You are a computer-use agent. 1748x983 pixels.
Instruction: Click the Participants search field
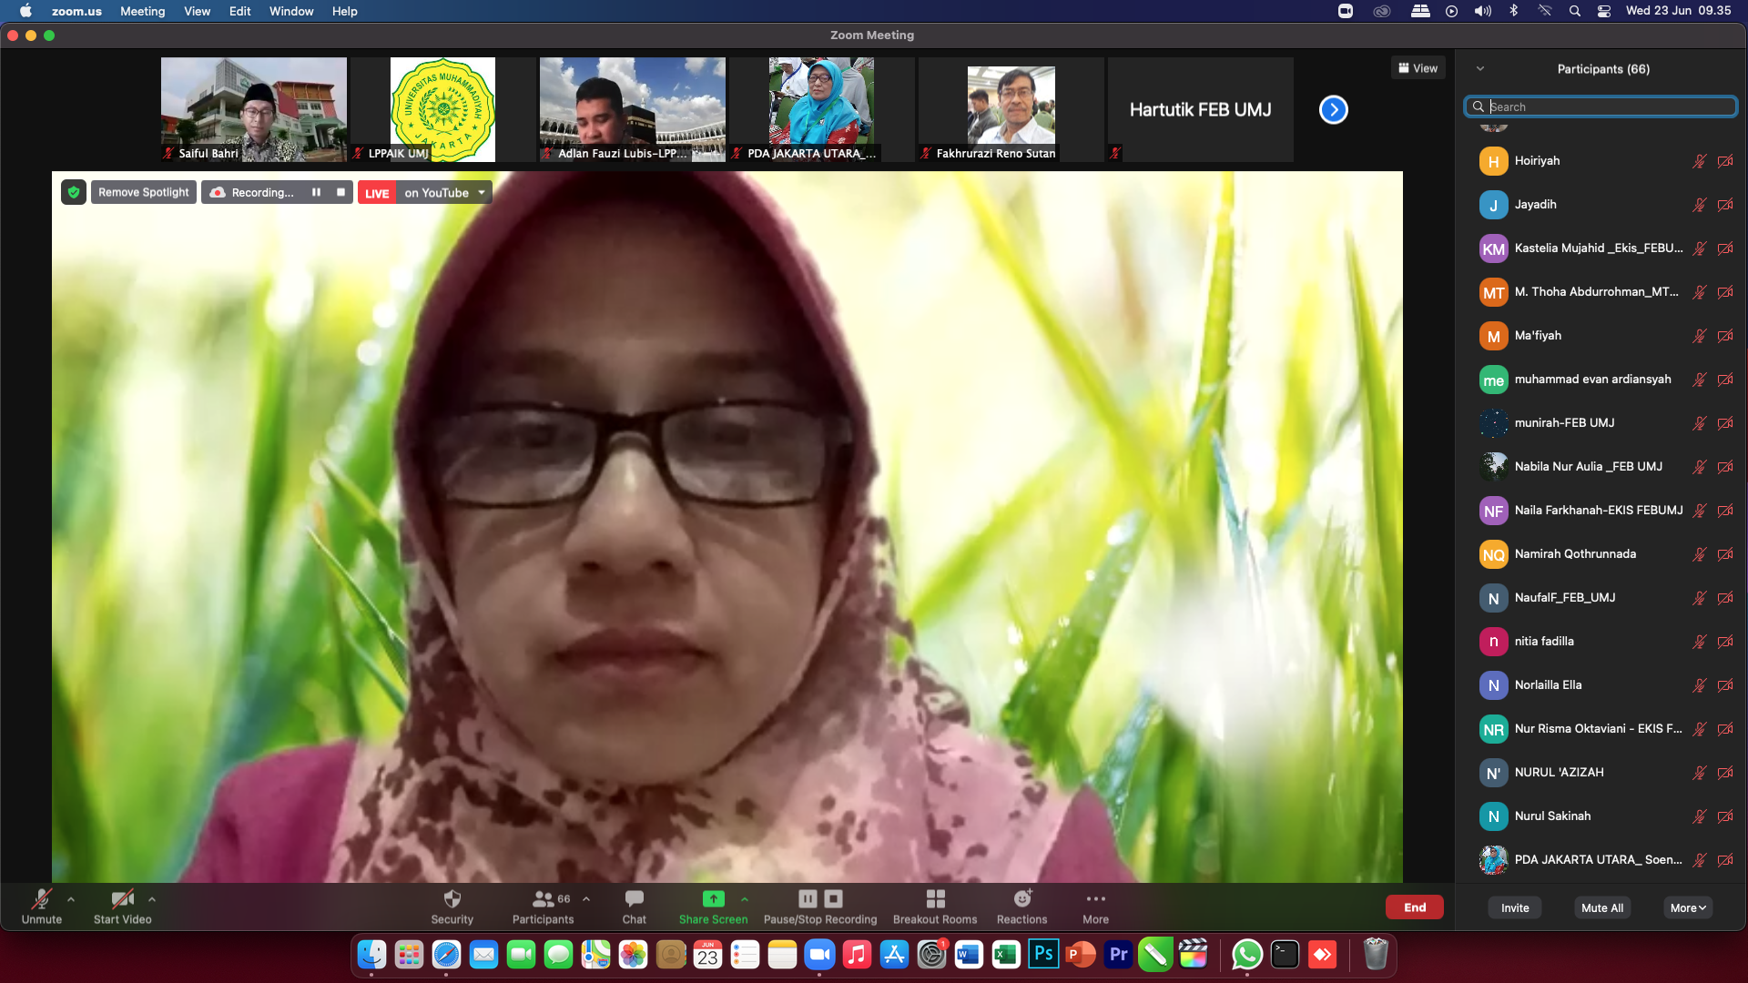(x=1601, y=106)
